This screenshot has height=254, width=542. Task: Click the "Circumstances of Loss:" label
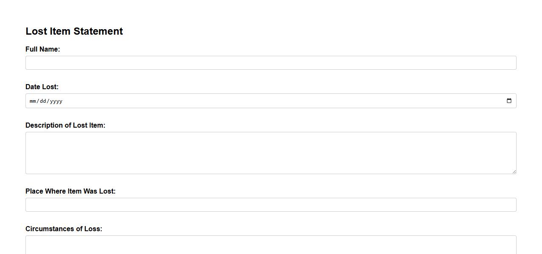point(64,229)
